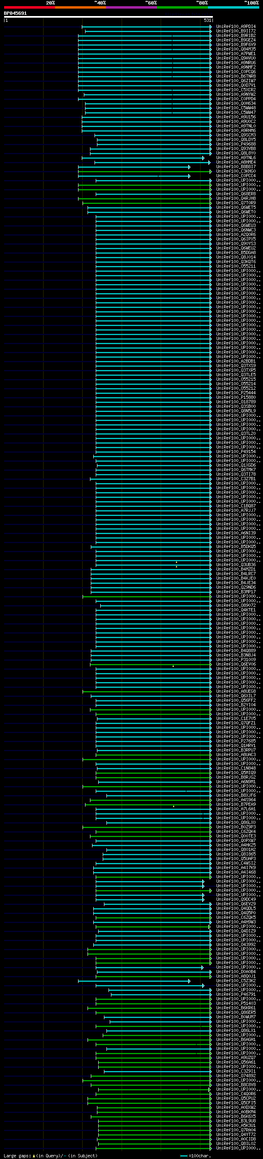The image size is (263, 1159).
Task: Click the UniRef100_Q93VB8 hit name
Action: coord(235,148)
